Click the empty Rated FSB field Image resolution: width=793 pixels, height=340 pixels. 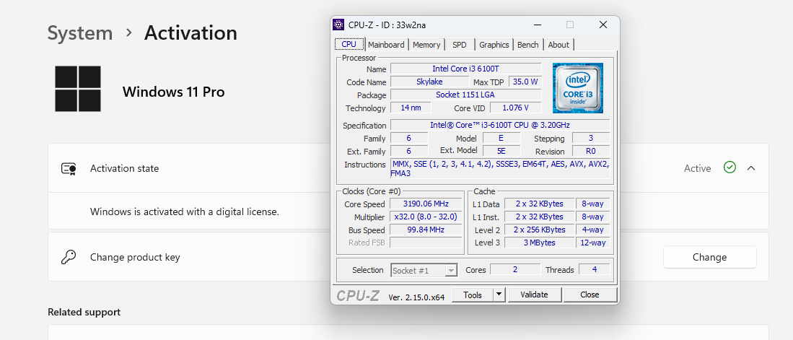425,243
